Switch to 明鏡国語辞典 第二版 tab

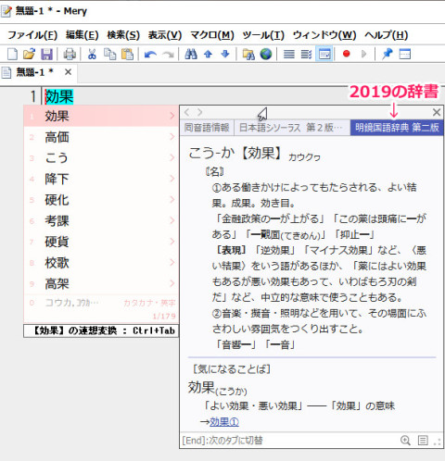(x=397, y=128)
